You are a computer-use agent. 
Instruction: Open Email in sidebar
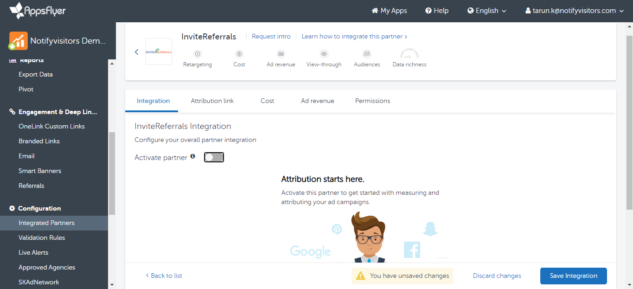(x=26, y=156)
